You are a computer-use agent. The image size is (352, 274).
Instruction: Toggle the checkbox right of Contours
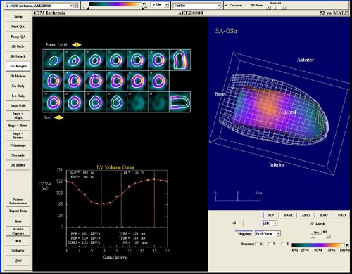(247, 5)
